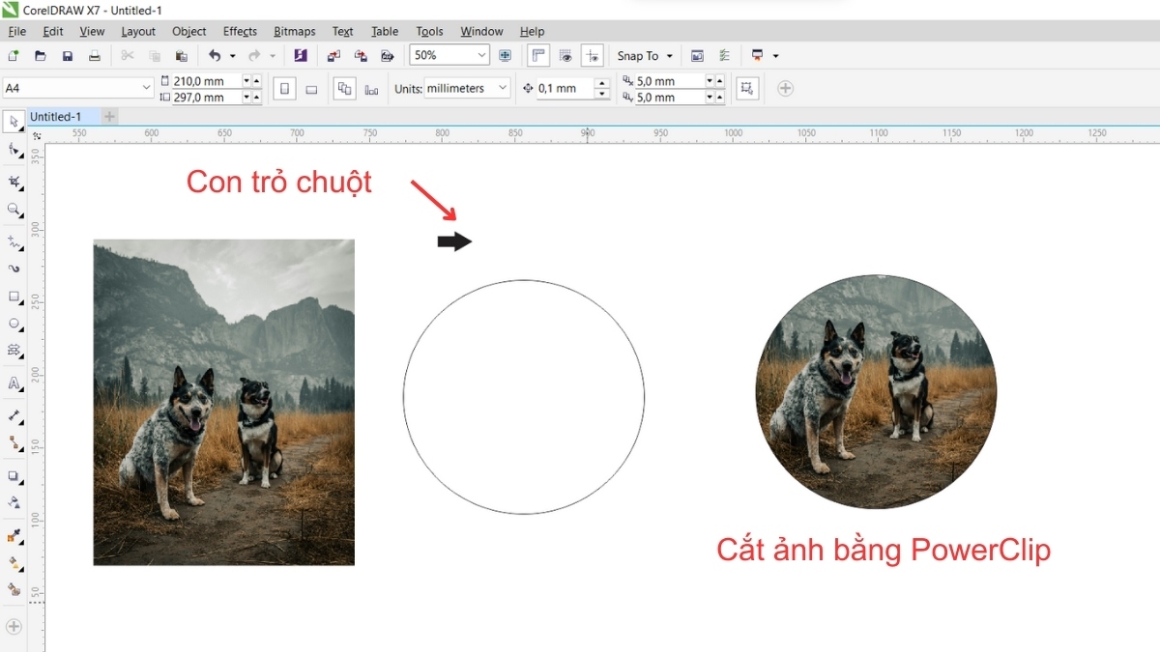Set page to portrait orientation
The width and height of the screenshot is (1160, 652).
(284, 89)
